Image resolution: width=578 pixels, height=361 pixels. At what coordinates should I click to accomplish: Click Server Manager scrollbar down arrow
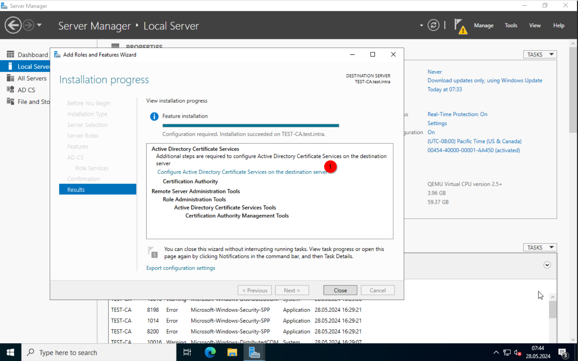[573, 340]
